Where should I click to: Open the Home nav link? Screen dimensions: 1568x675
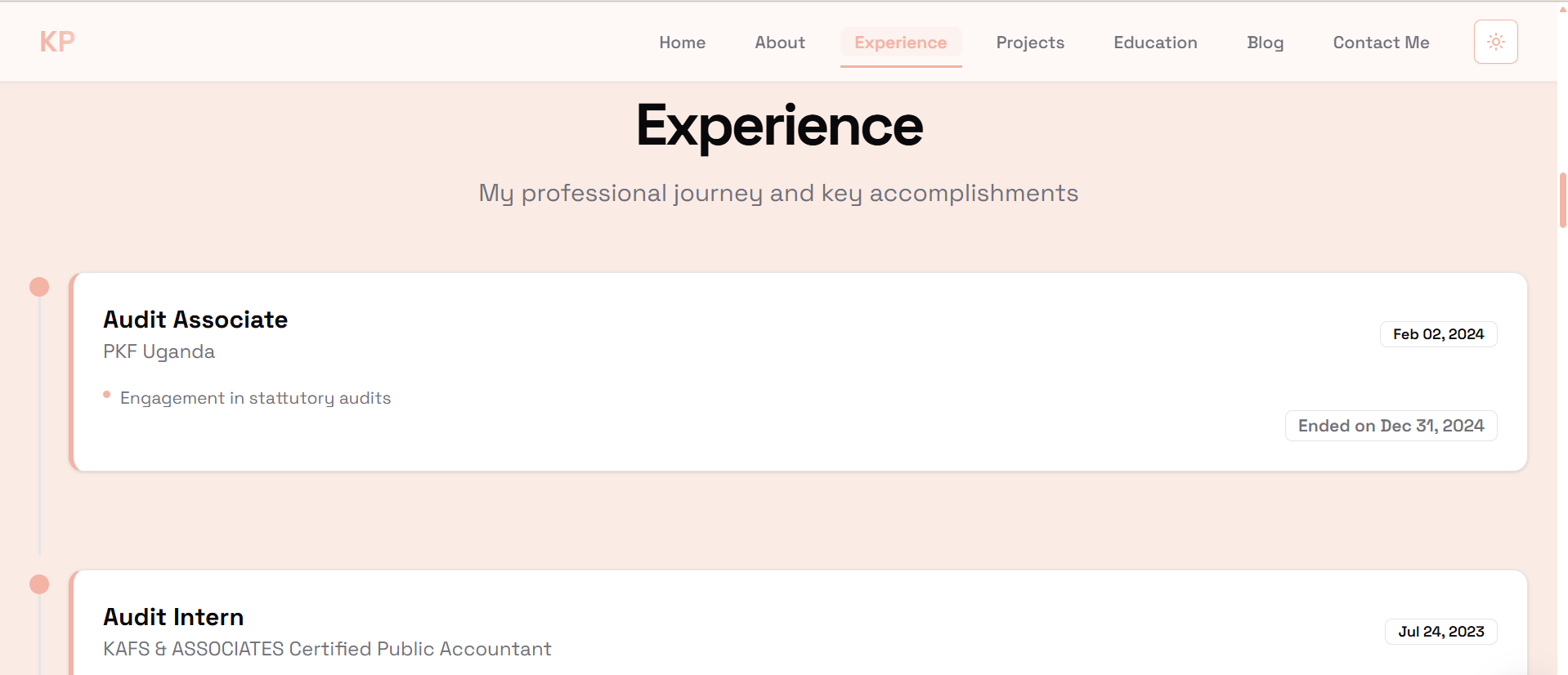[682, 42]
